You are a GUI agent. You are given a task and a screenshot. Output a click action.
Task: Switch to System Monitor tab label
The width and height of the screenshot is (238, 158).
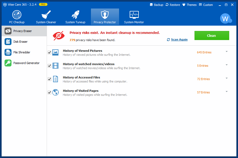[134, 22]
